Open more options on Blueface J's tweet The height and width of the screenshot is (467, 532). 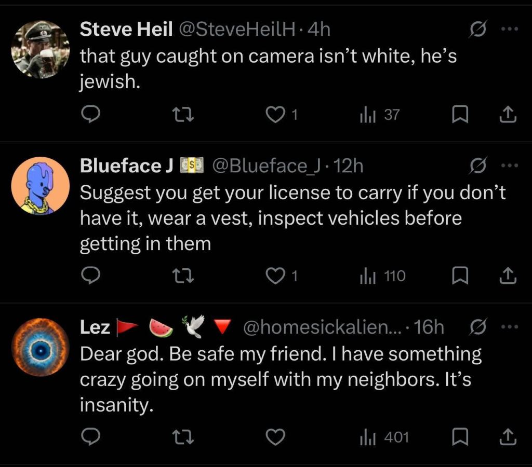coord(509,166)
